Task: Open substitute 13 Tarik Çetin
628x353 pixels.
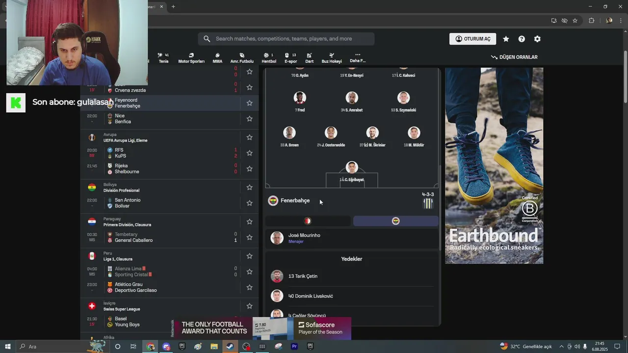Action: [x=352, y=276]
